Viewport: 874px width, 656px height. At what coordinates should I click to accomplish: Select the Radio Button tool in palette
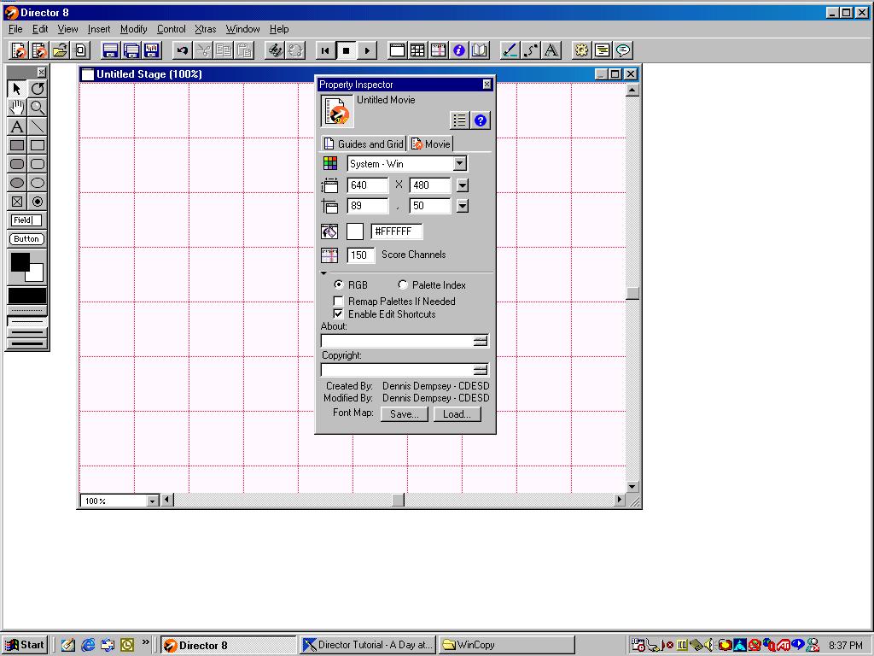[x=38, y=202]
